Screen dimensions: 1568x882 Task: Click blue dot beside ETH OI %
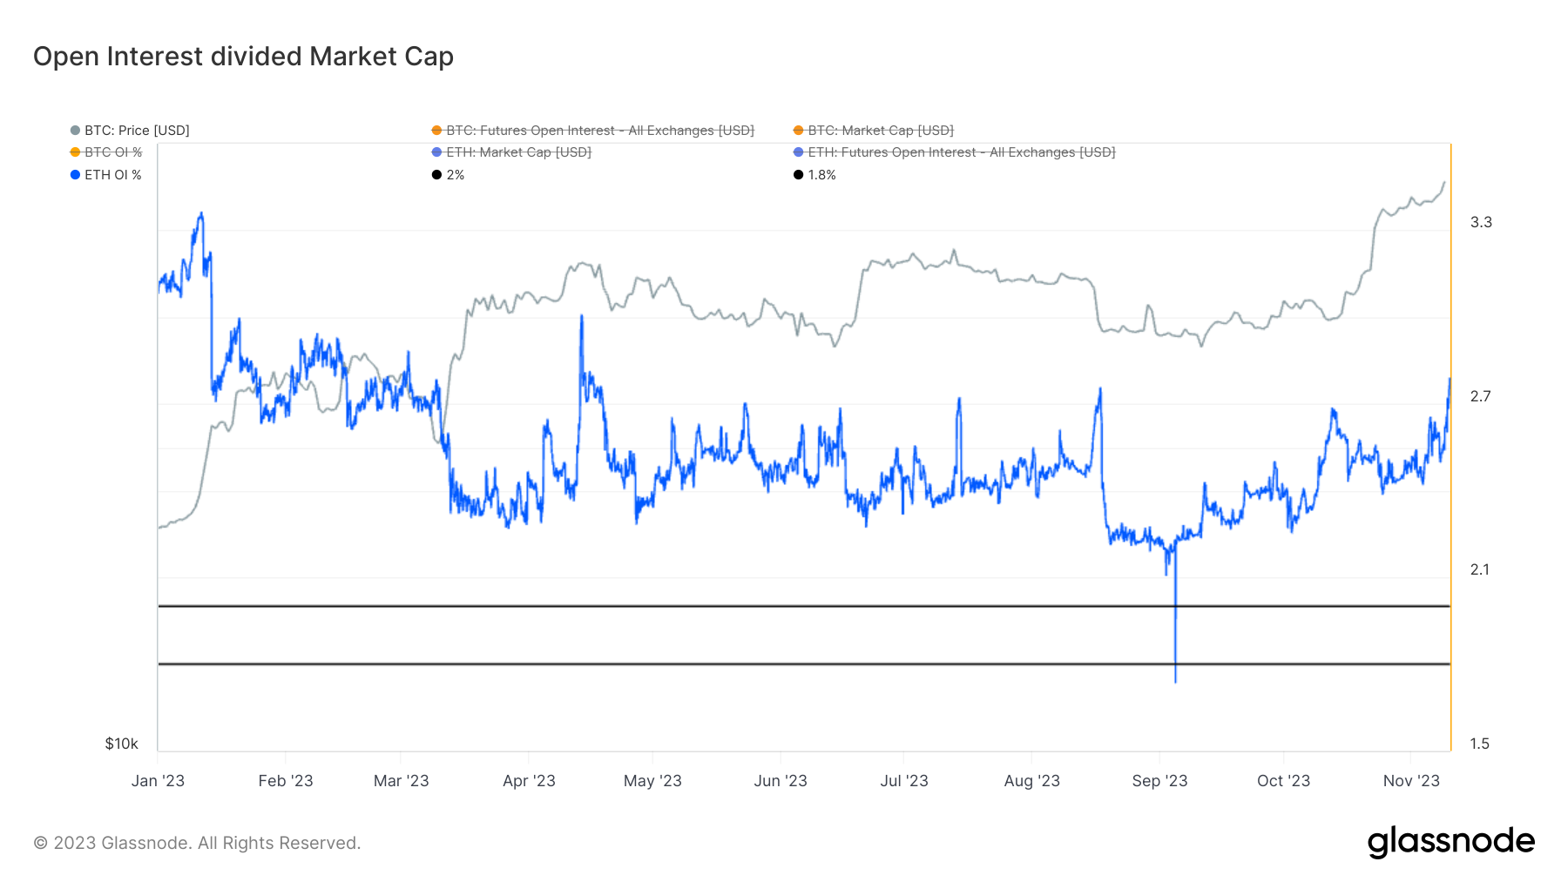[75, 175]
